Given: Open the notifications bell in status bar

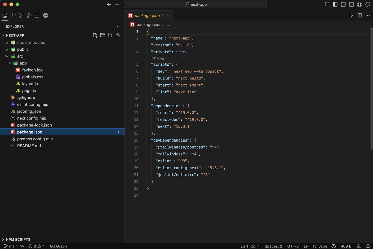Looking at the screenshot, I should tap(368, 246).
